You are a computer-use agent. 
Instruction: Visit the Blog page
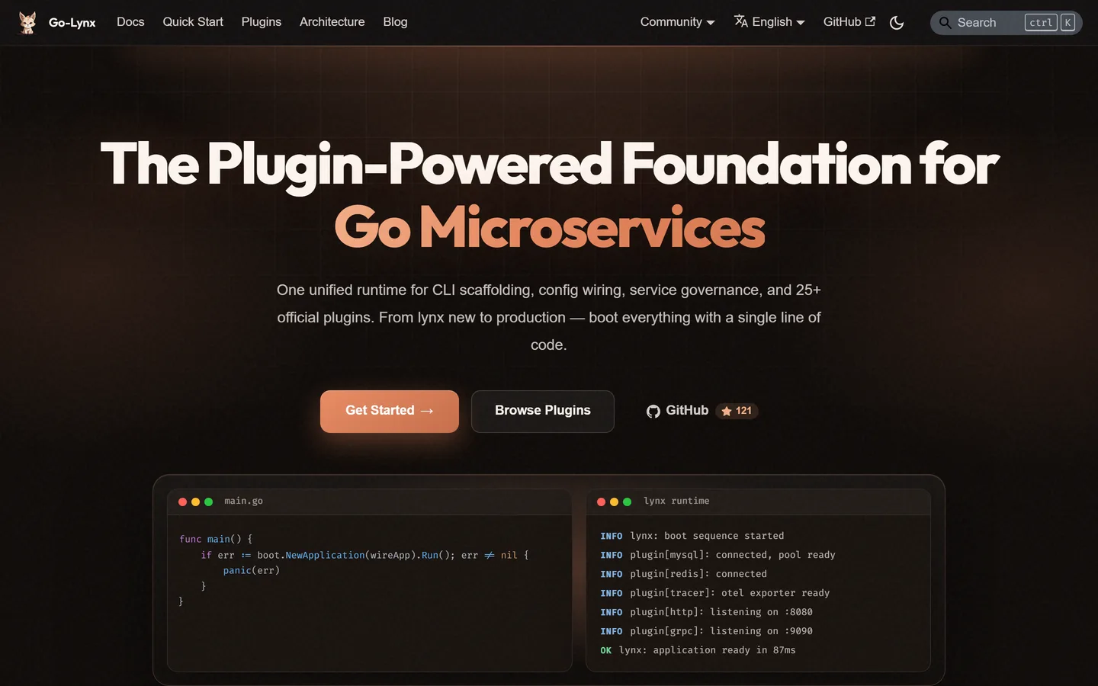tap(395, 22)
